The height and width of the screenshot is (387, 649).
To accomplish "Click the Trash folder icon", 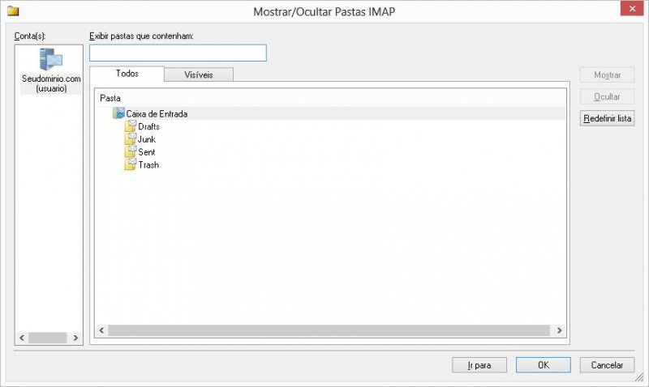I will (x=131, y=165).
